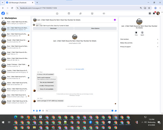
Task: Send quick reply "Yes, are you interested?"
Action: 47,82
